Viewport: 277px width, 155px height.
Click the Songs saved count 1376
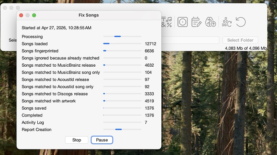149,108
